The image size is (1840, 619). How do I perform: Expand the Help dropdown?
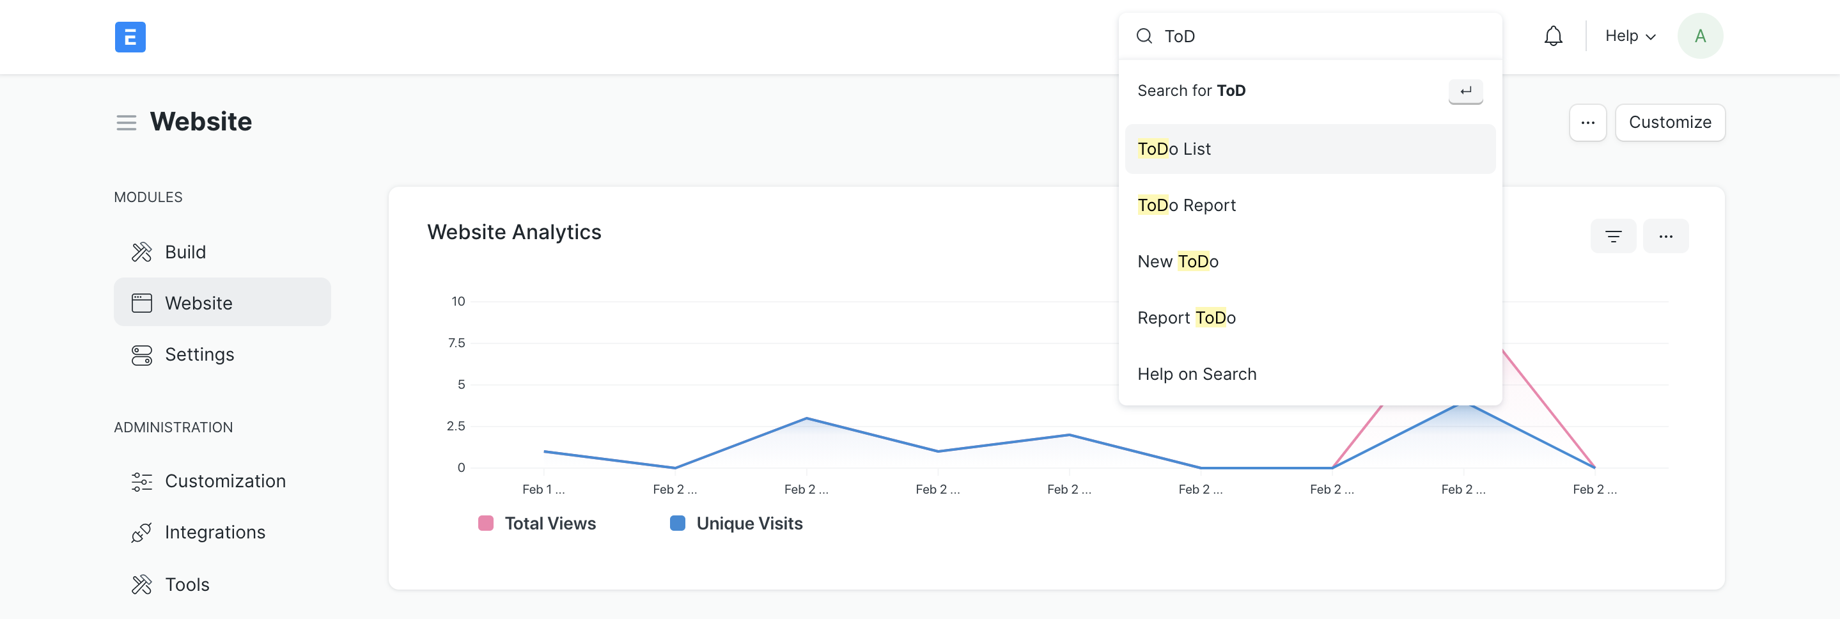[1629, 36]
